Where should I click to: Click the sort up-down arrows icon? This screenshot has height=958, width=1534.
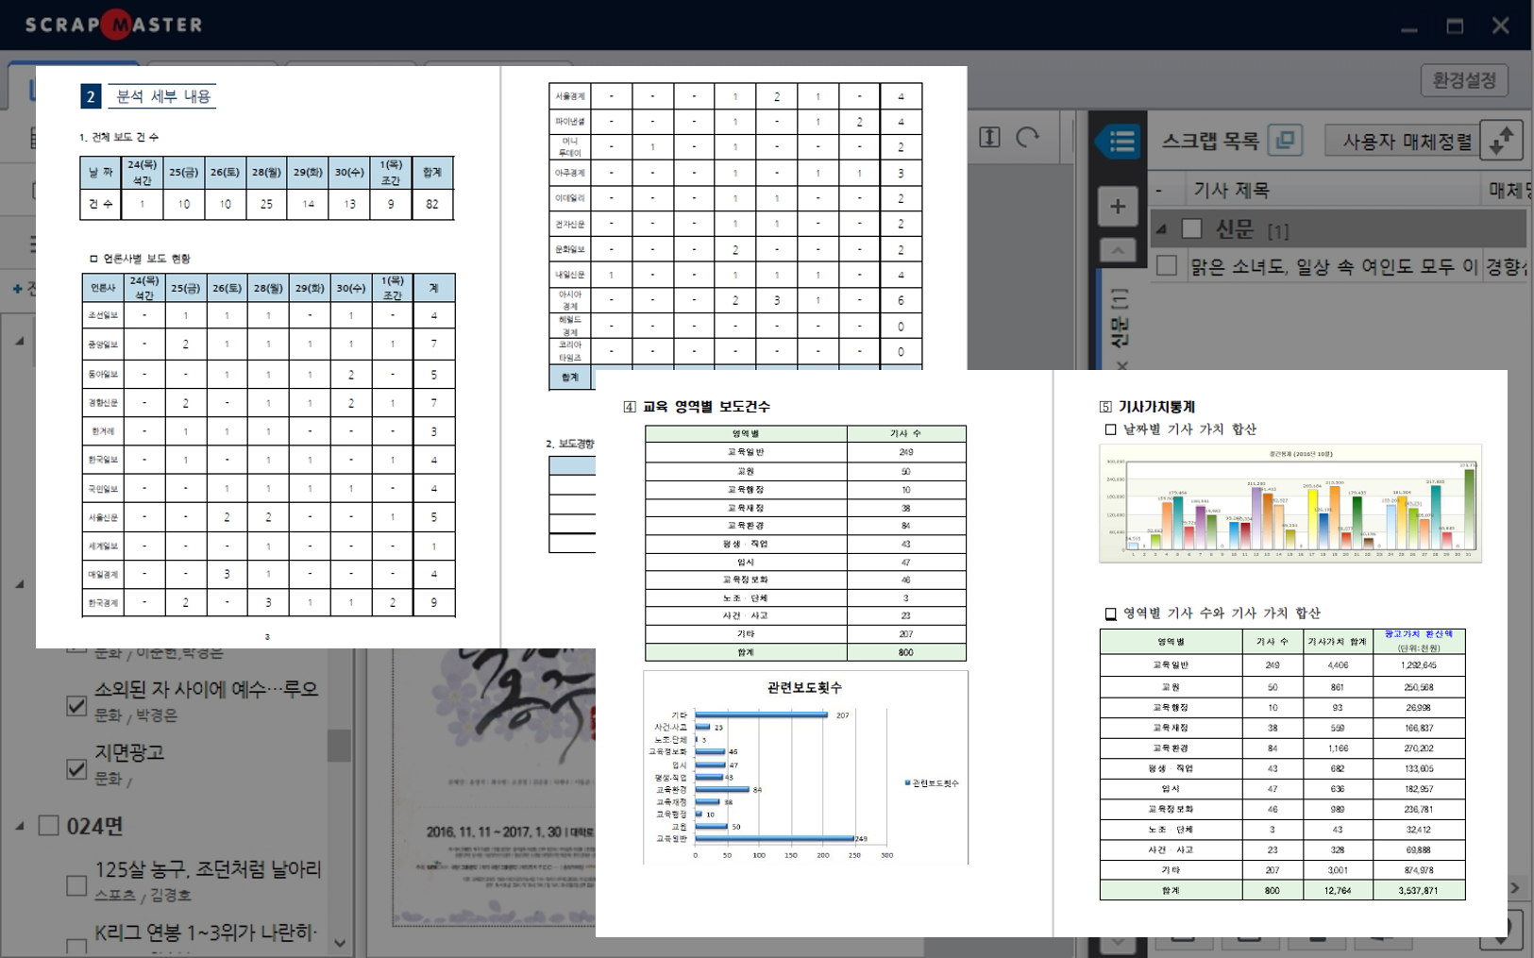click(x=1501, y=141)
